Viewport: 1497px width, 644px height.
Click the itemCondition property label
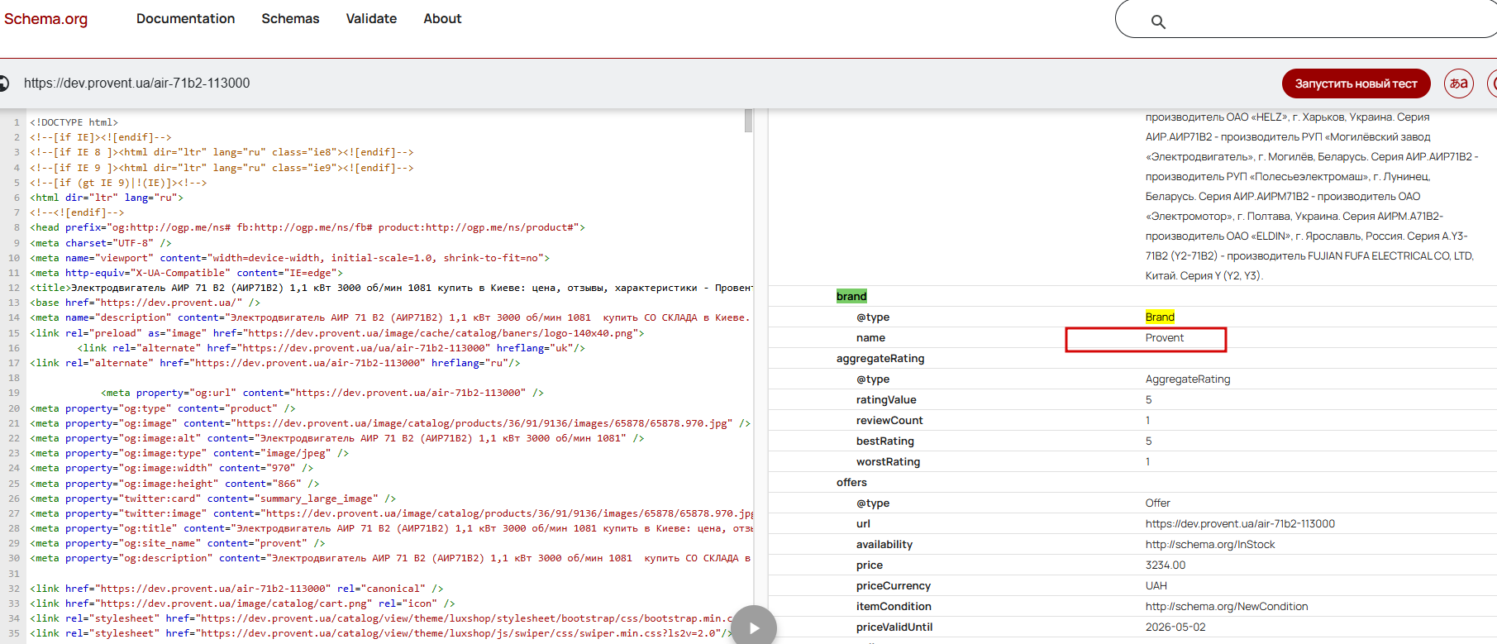point(894,606)
